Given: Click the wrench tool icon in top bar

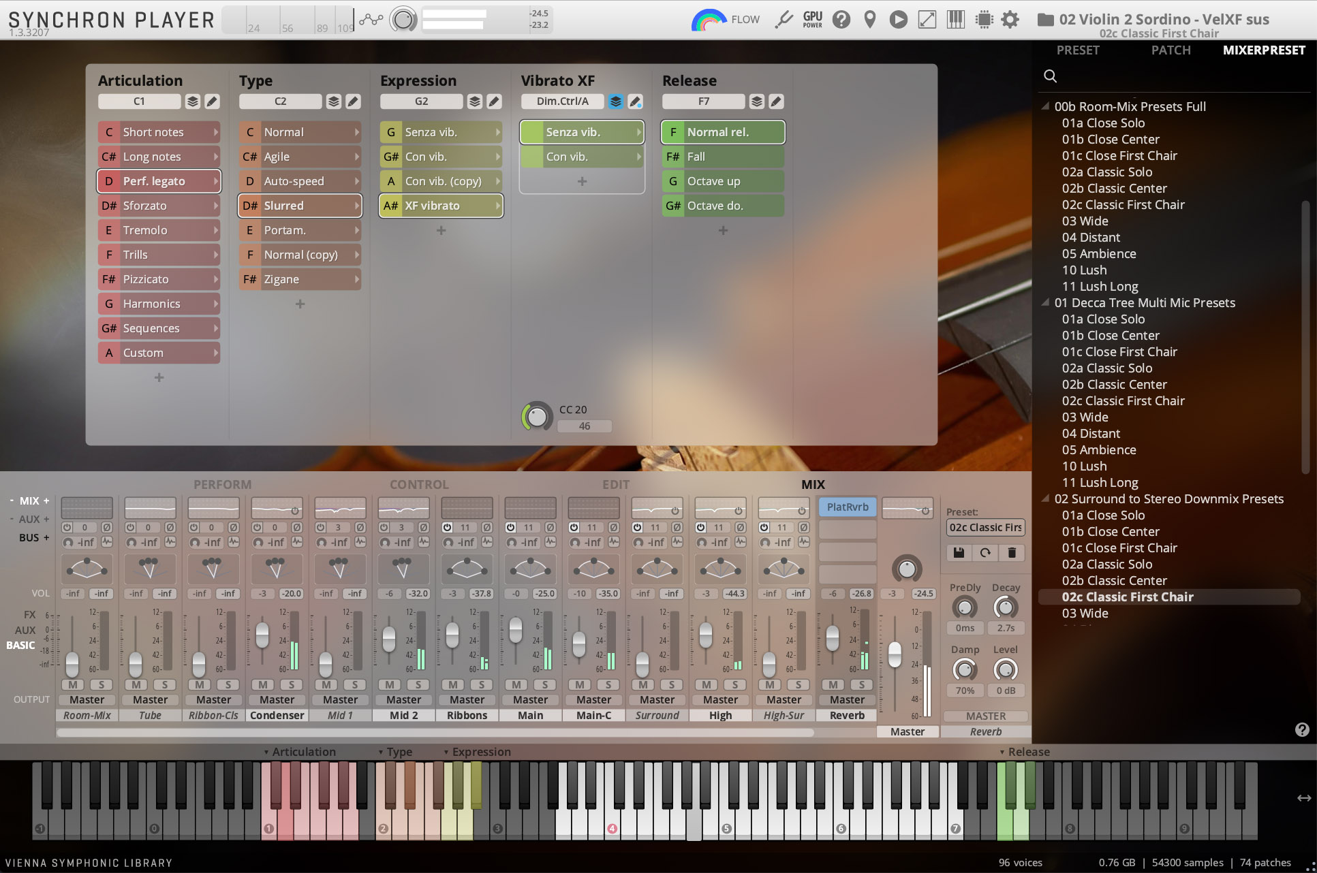Looking at the screenshot, I should (784, 20).
